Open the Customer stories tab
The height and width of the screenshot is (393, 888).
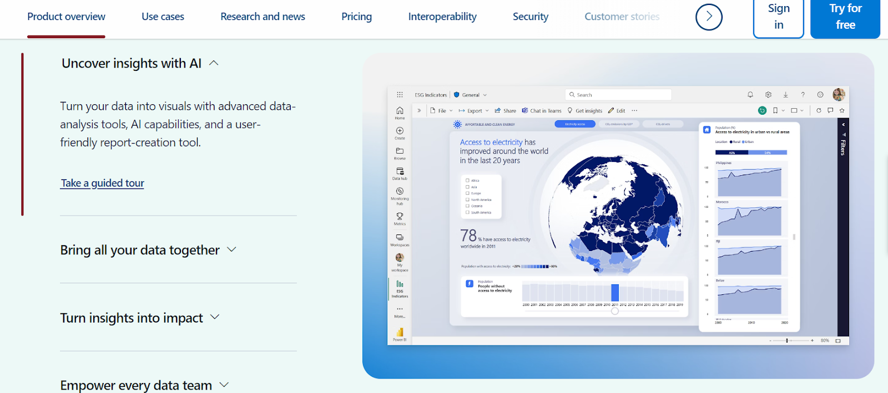[x=622, y=17]
